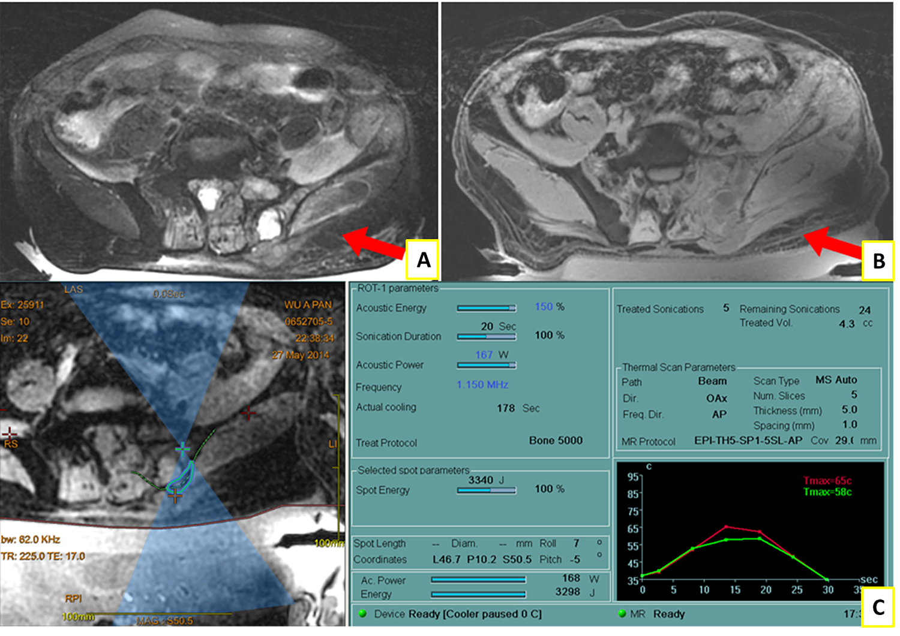The image size is (900, 636).
Task: Click the Energy progress bar above the status line
Action: [478, 594]
